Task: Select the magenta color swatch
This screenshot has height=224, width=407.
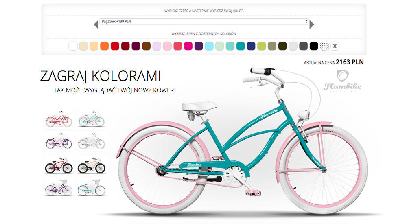Action: click(188, 46)
